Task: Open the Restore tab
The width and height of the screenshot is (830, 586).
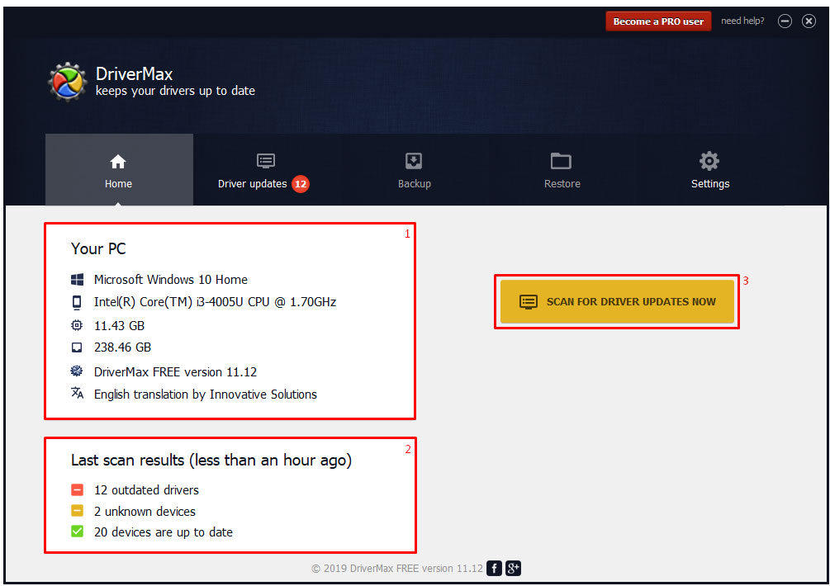Action: (562, 170)
